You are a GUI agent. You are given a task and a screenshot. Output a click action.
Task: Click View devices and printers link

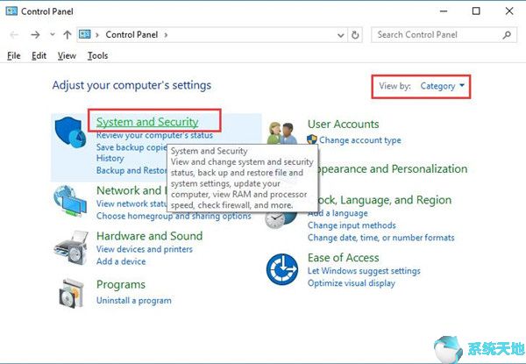click(145, 249)
